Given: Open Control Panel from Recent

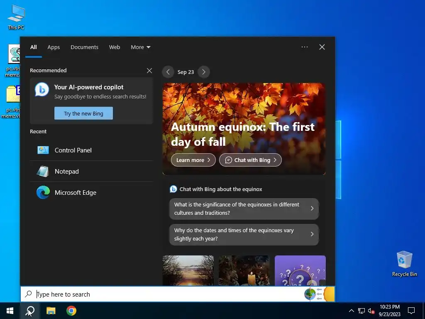Looking at the screenshot, I should coord(91,150).
